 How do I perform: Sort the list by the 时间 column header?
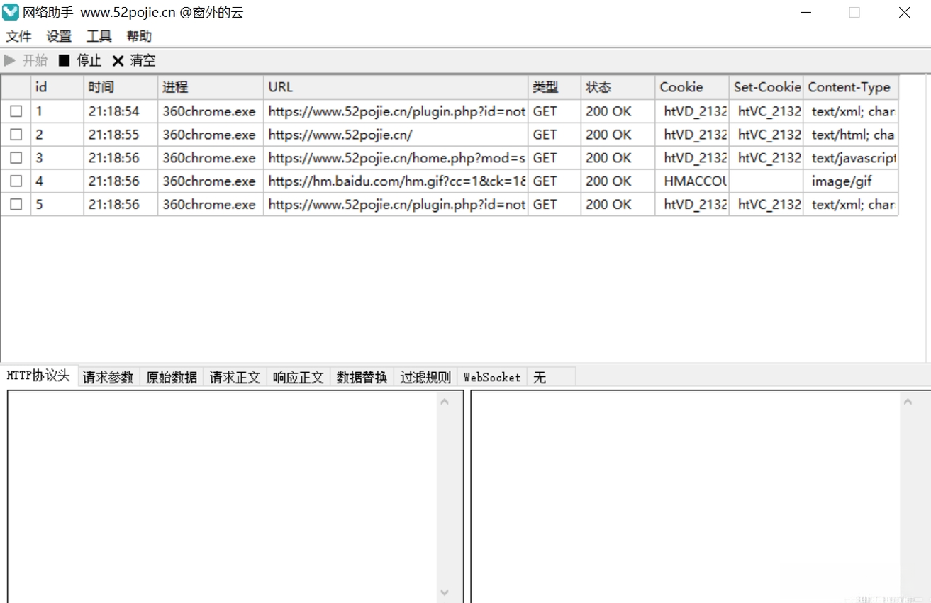click(121, 87)
